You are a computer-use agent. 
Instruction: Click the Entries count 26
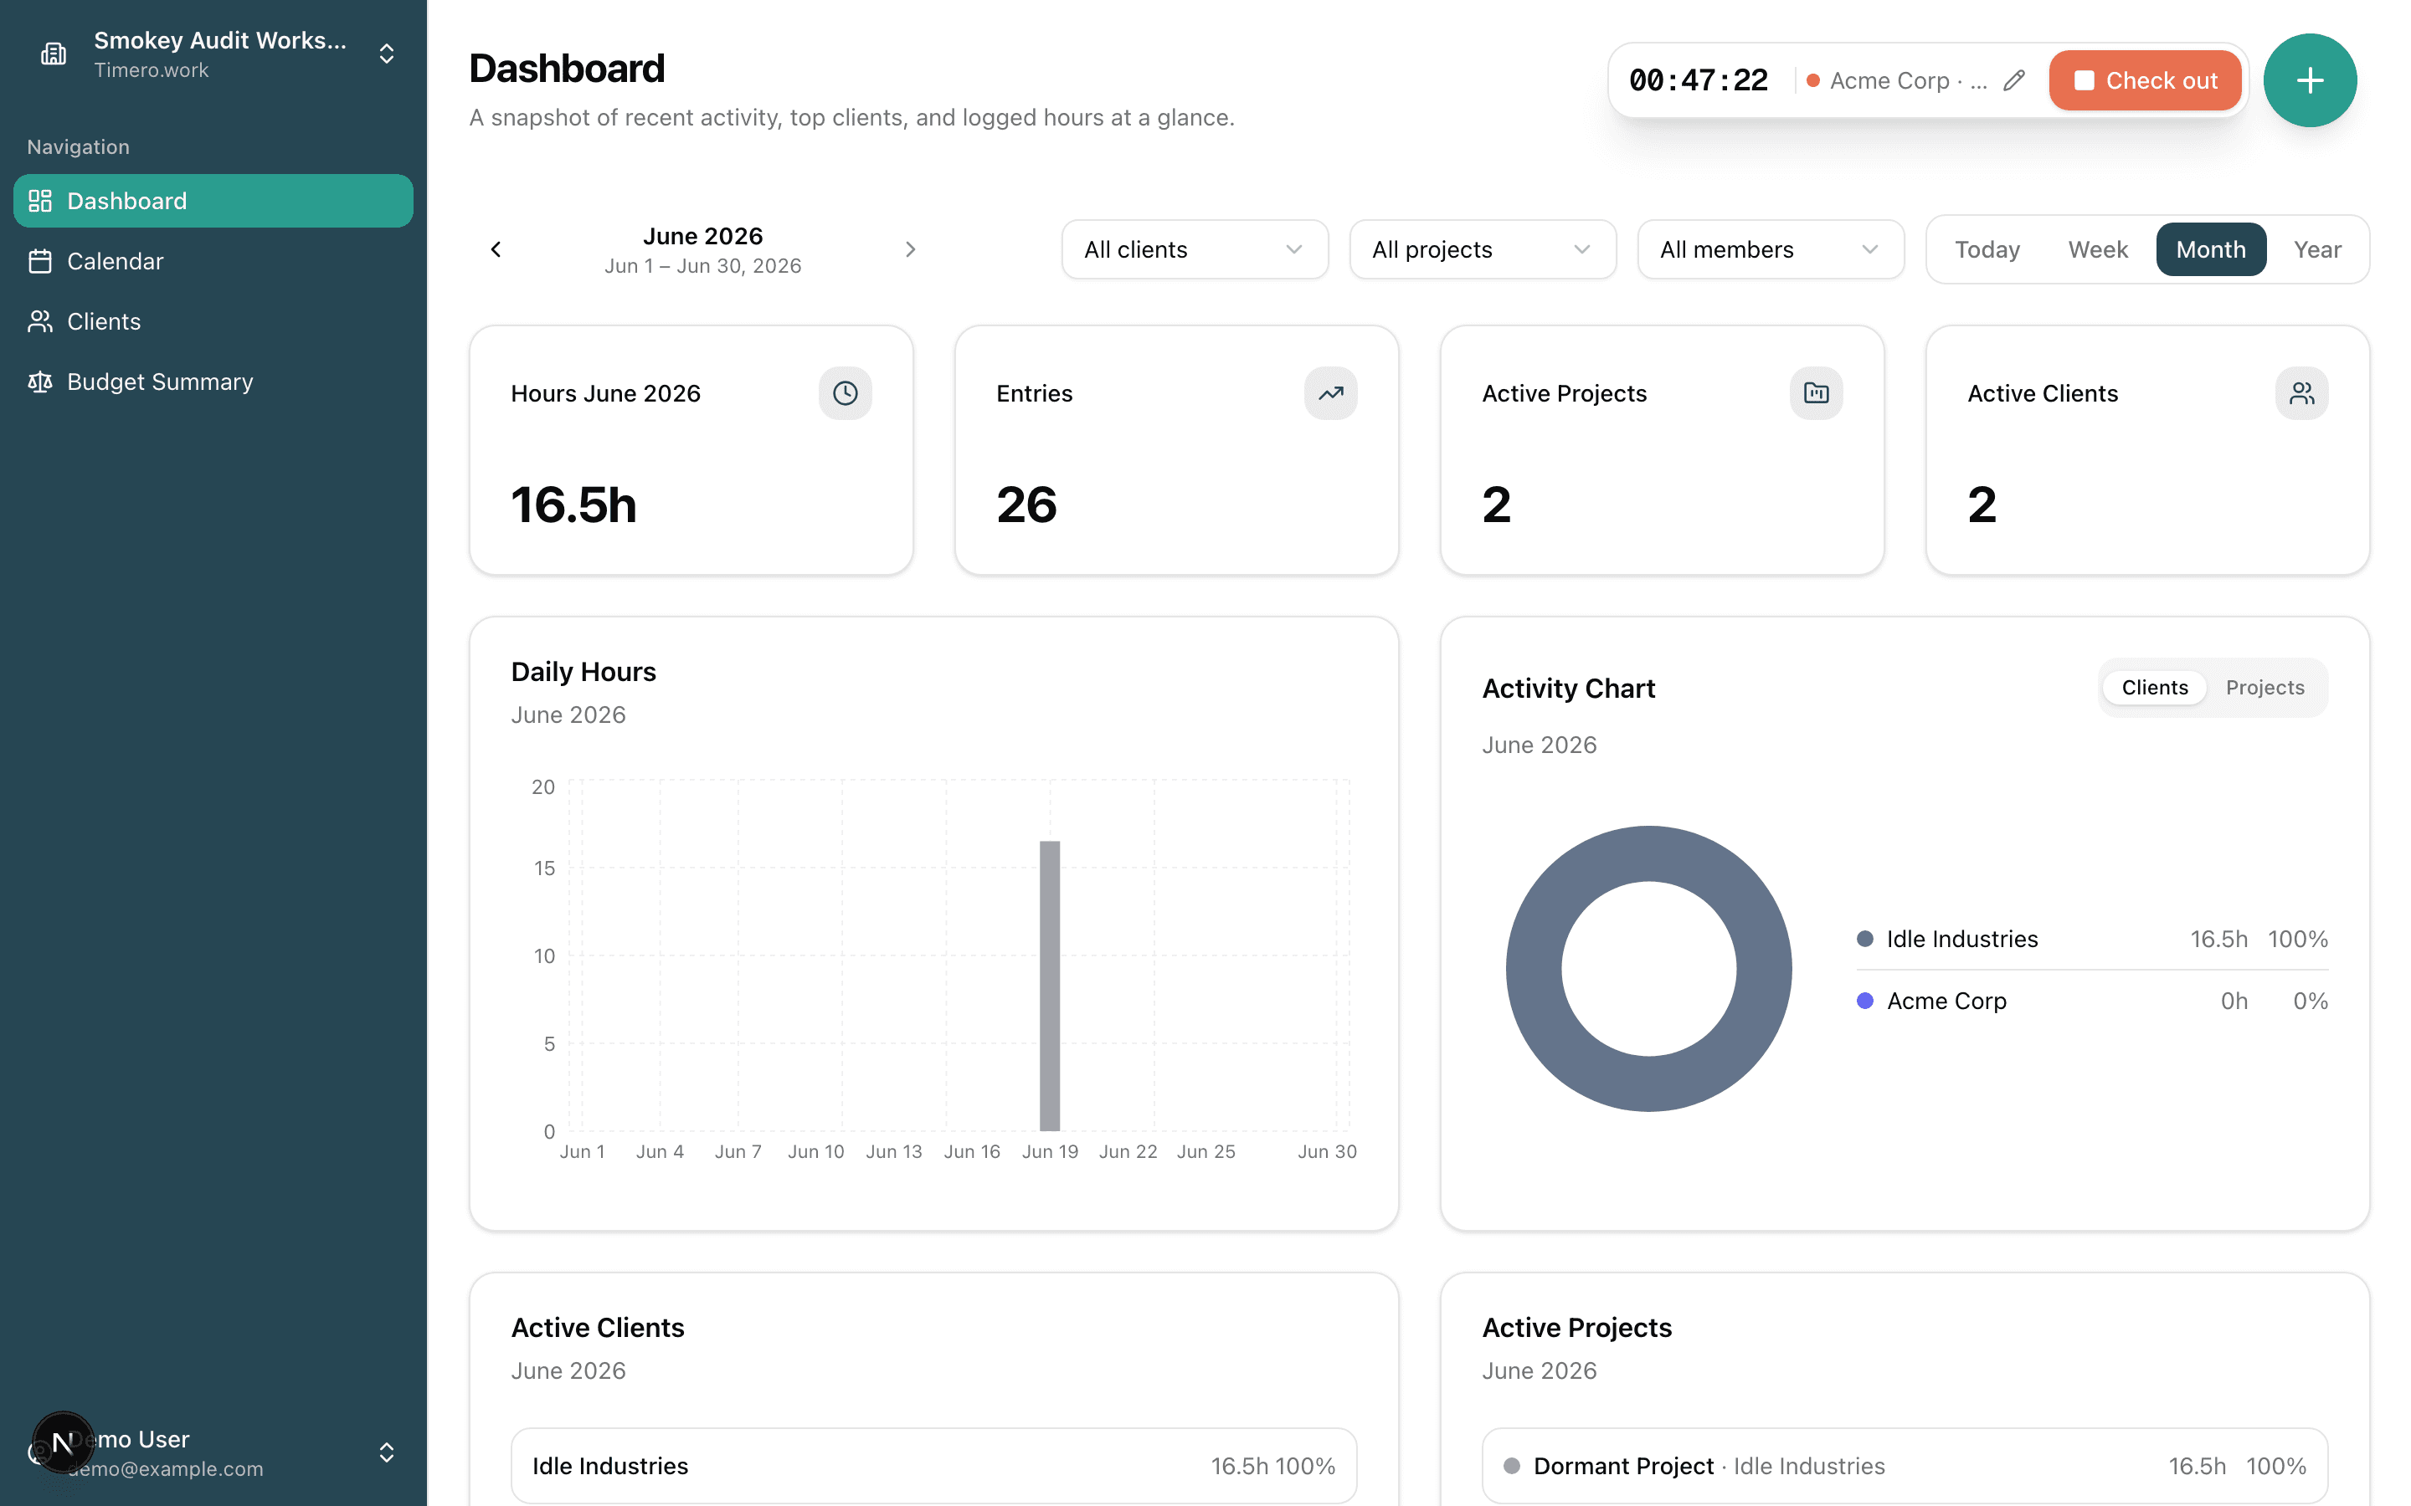tap(1027, 505)
